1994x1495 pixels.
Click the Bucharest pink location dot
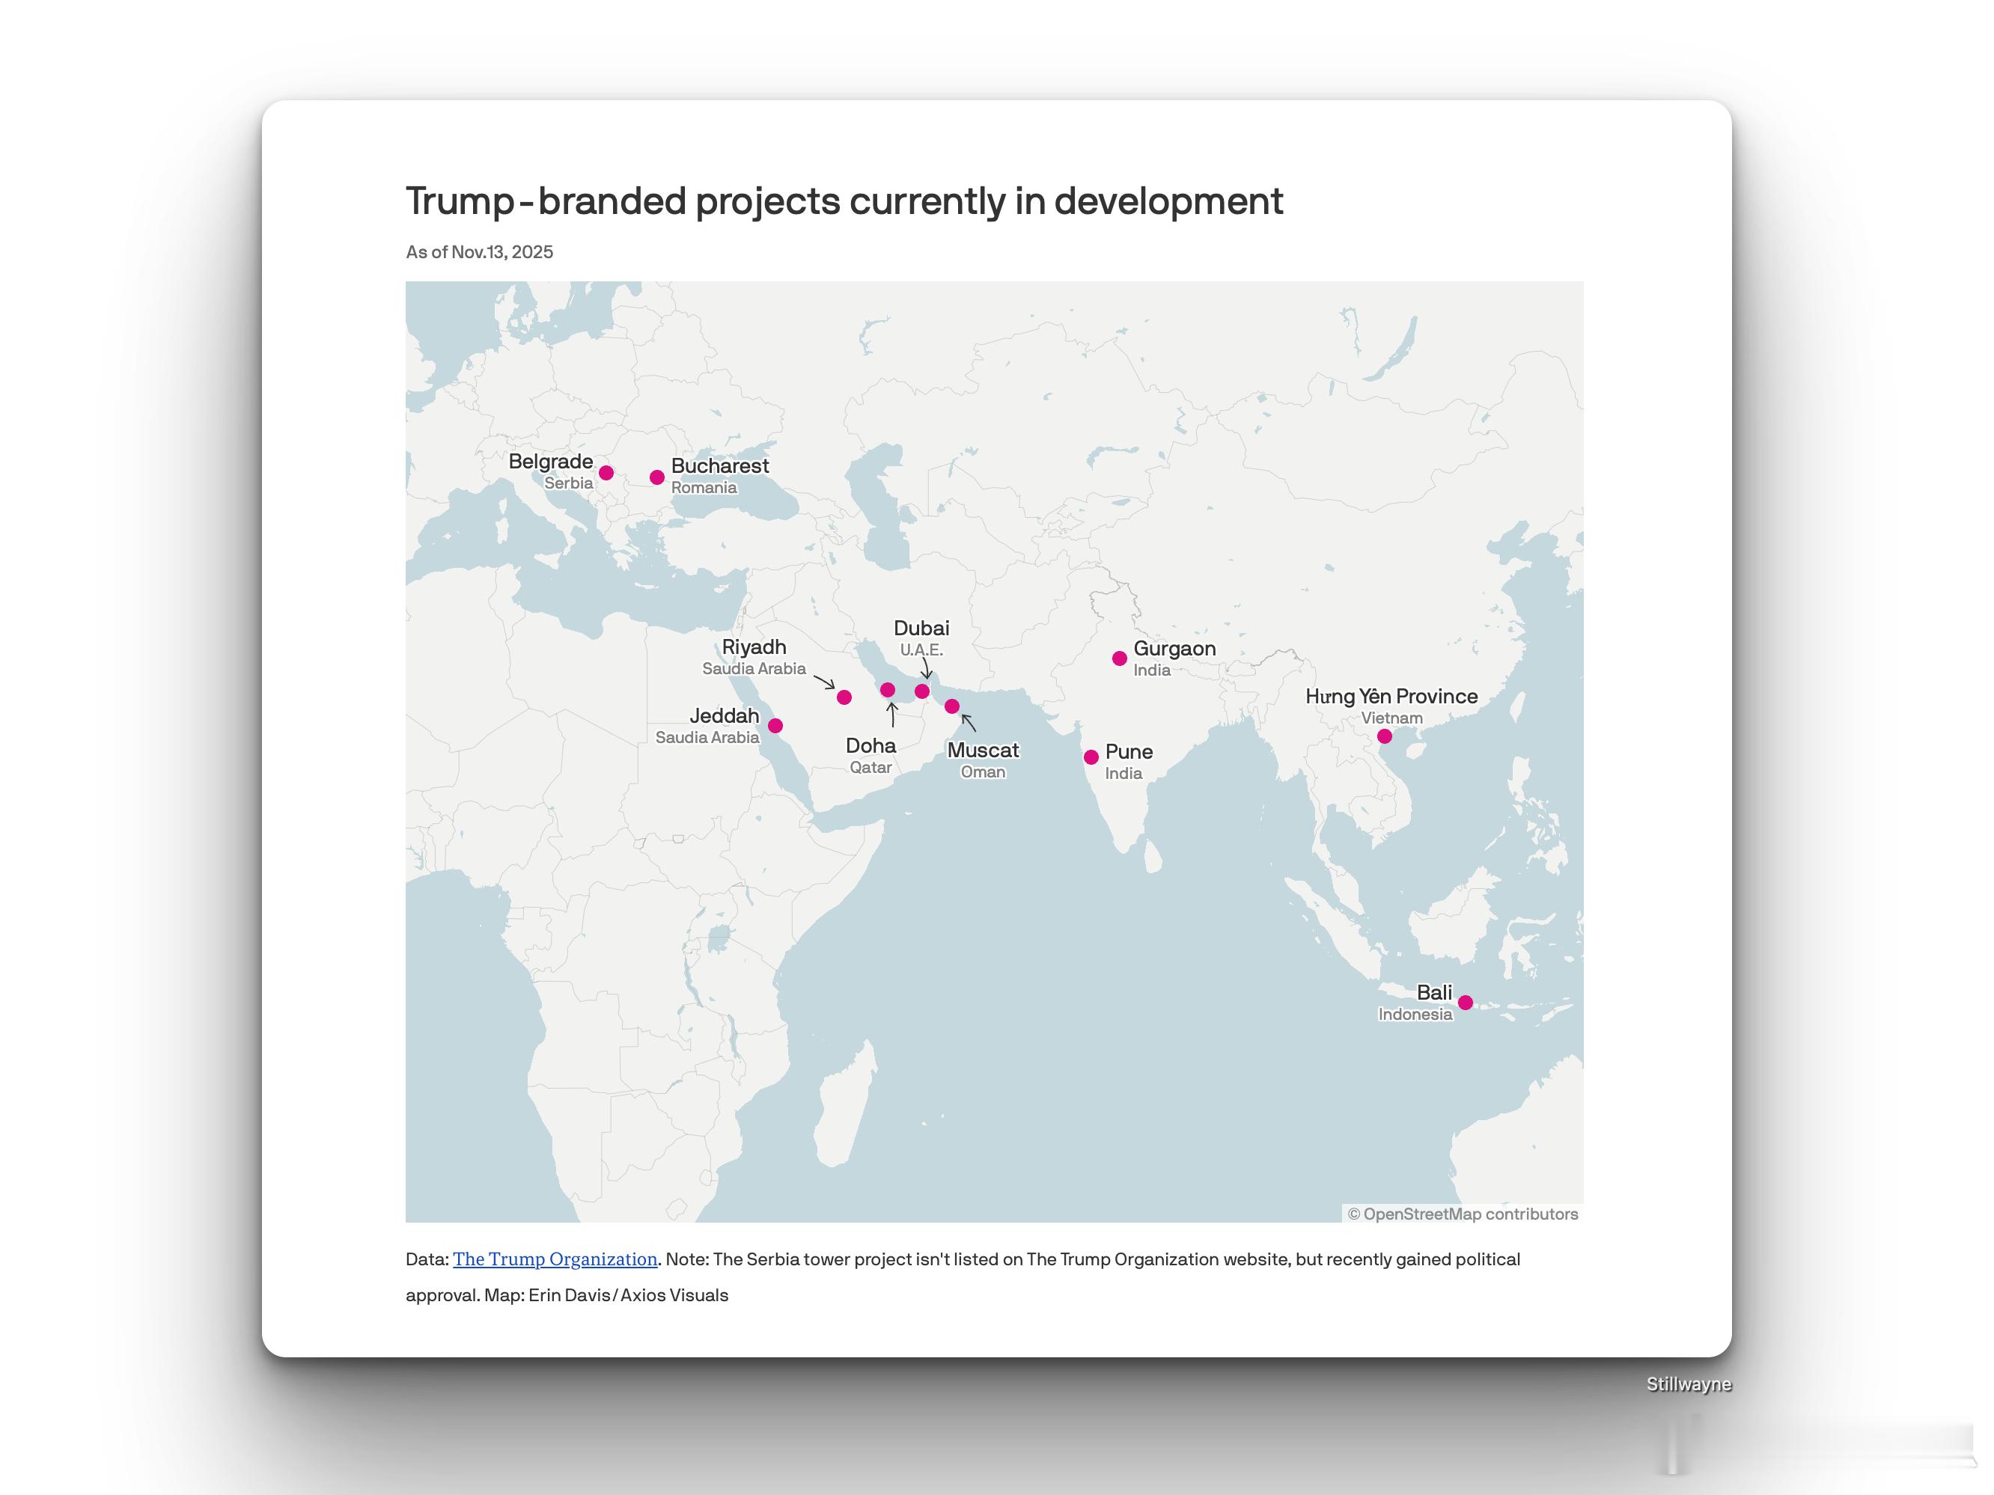tap(657, 477)
